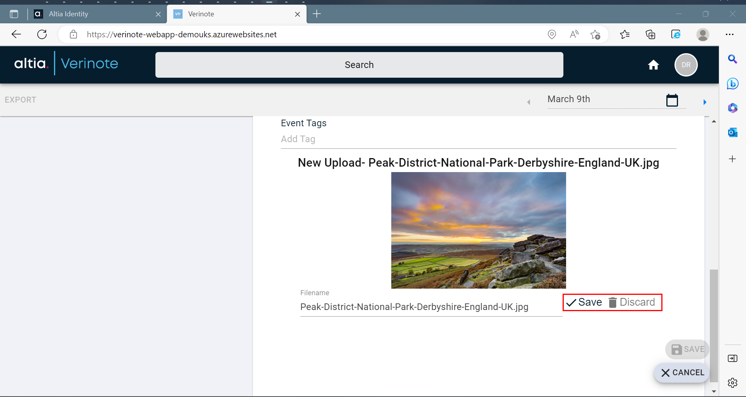The image size is (746, 397).
Task: Open the browser Favorites icon
Action: (x=624, y=35)
